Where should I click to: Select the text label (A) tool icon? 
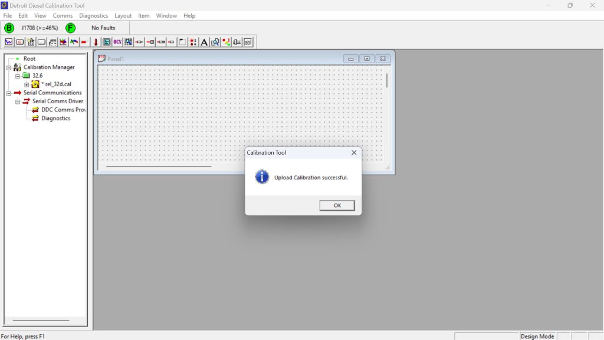(x=203, y=41)
